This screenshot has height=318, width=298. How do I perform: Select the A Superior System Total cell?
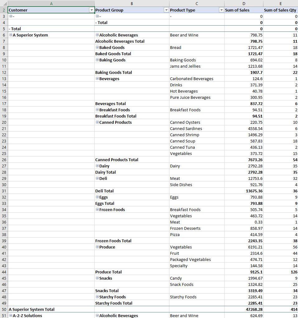click(31, 309)
